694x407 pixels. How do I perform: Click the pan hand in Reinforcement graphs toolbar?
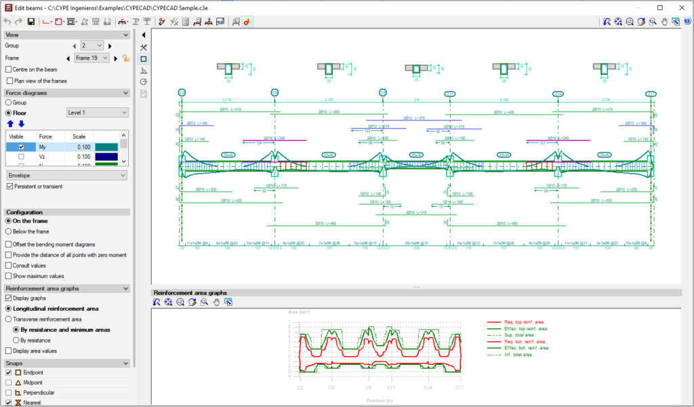click(217, 303)
